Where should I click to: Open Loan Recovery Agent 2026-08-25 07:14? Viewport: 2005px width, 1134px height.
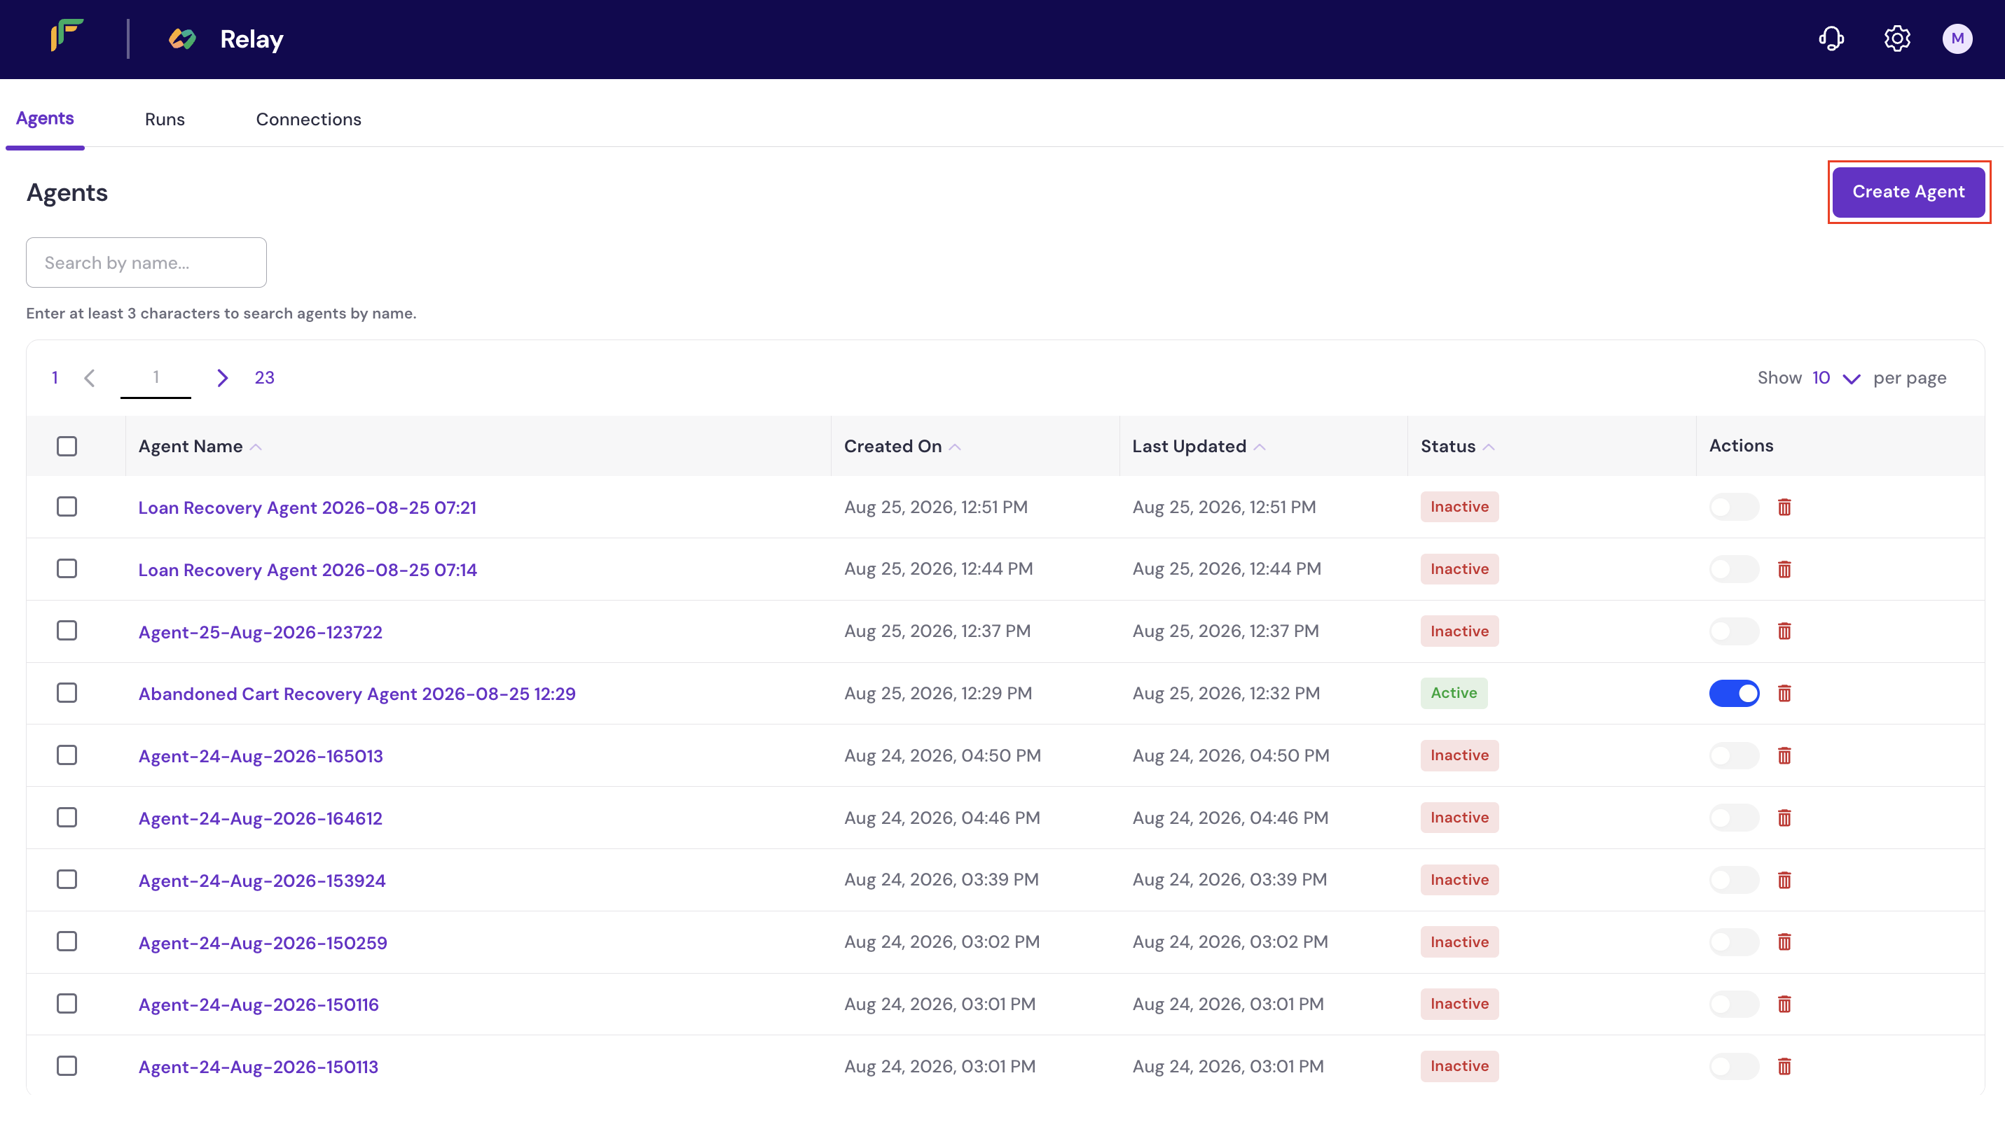click(x=308, y=570)
